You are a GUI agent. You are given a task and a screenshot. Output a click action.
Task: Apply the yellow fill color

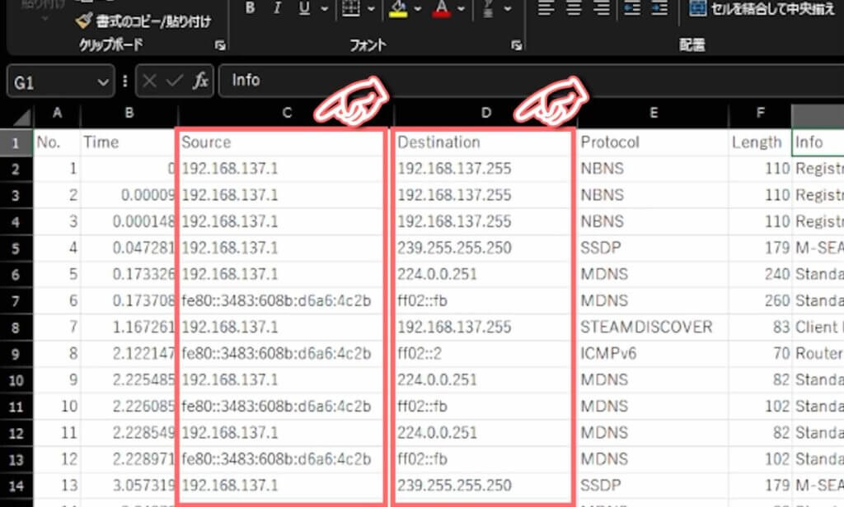(399, 9)
